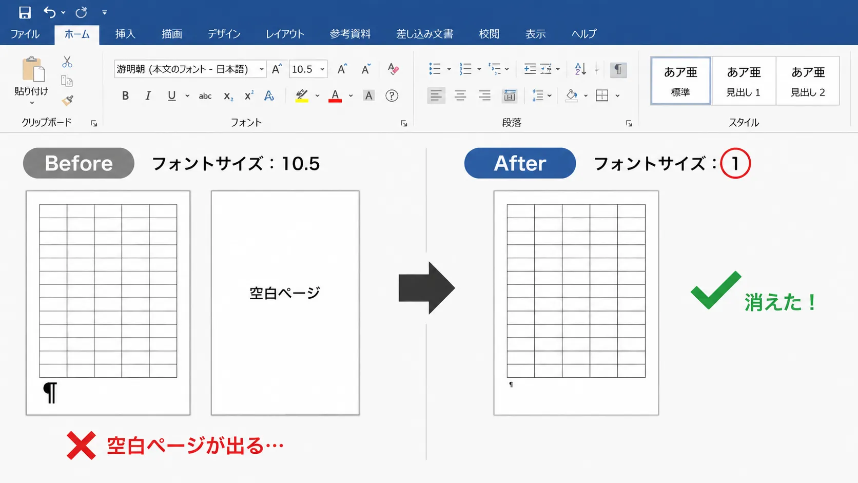
Task: Click the multilevel list icon
Action: tap(495, 69)
